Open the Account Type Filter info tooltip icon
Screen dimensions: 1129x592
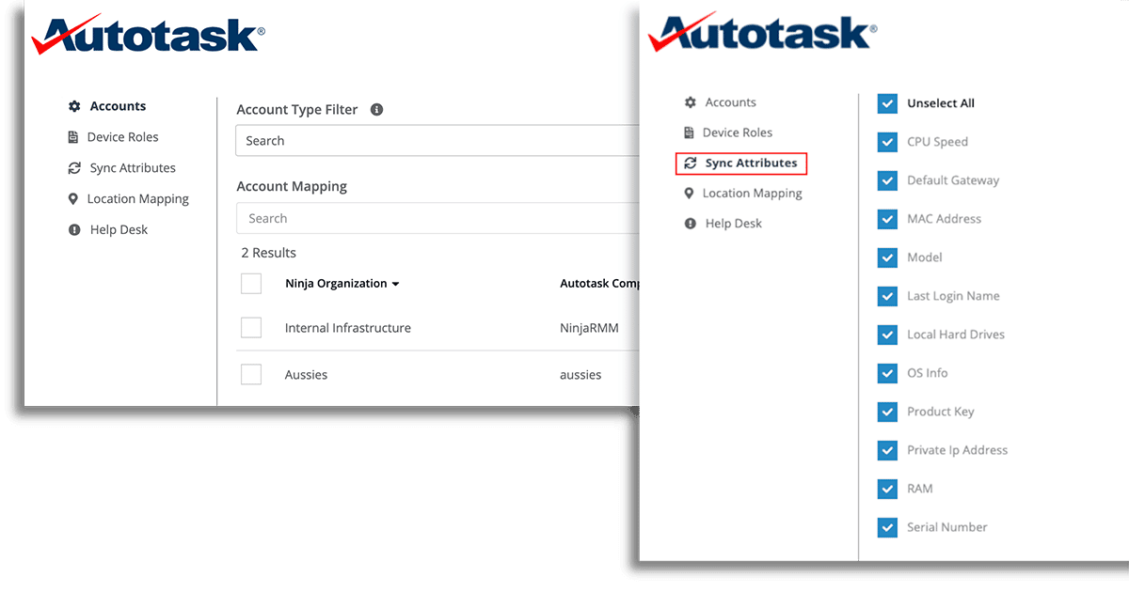click(376, 109)
